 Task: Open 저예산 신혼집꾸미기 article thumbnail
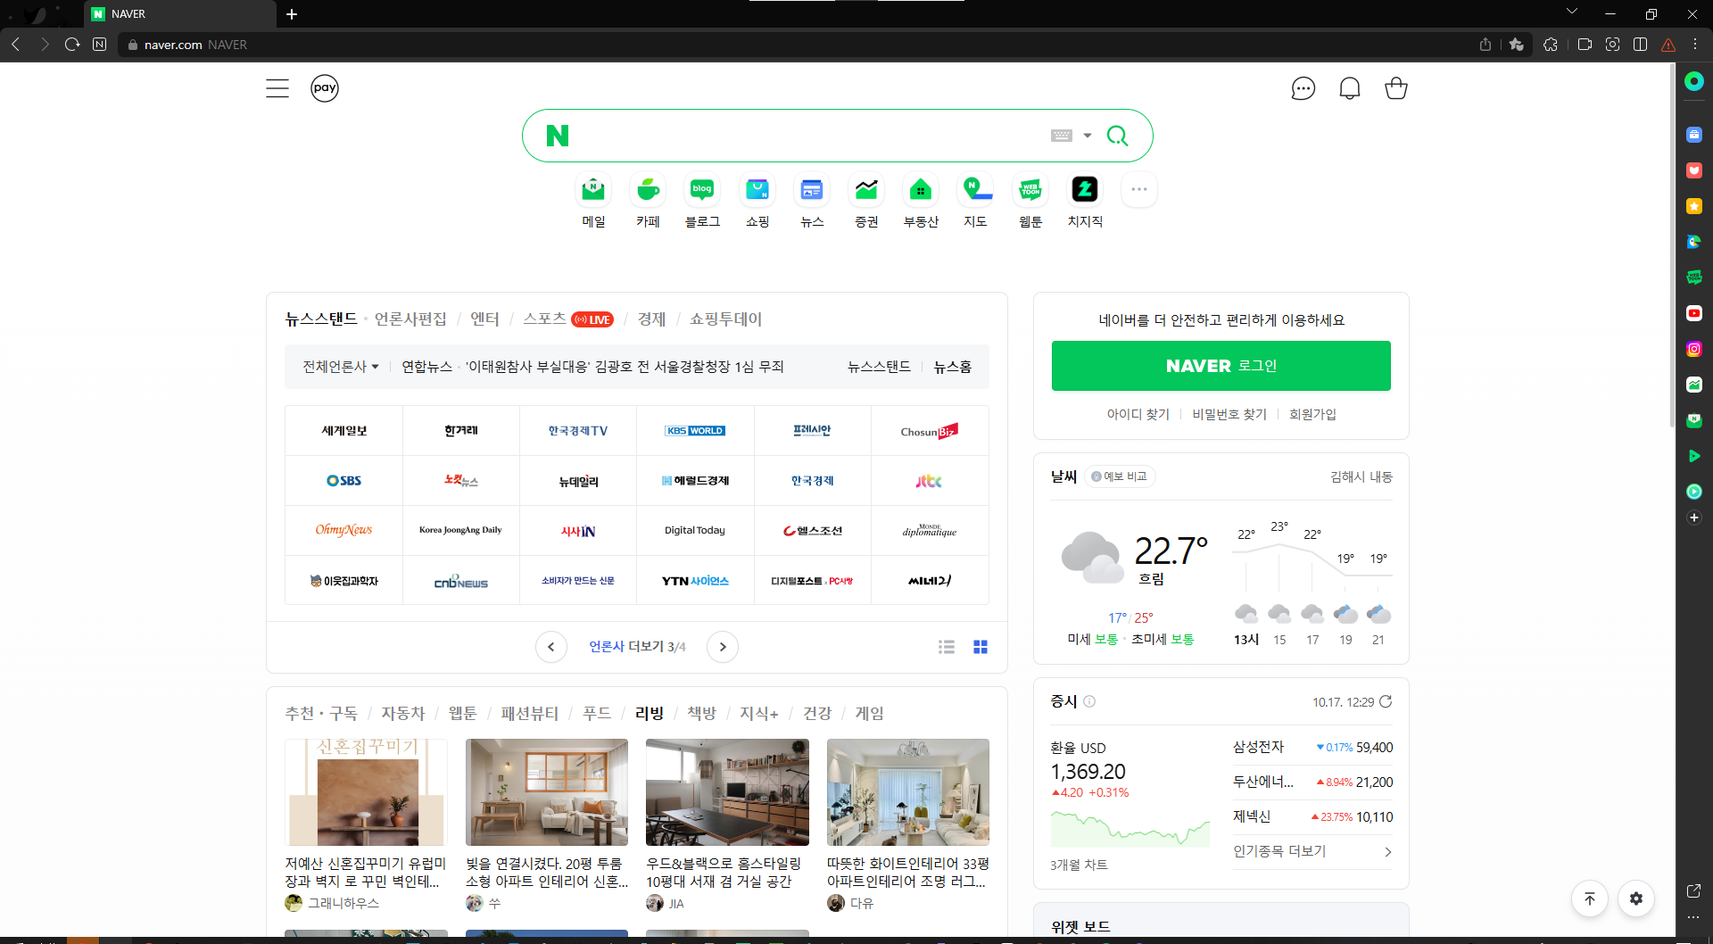click(x=366, y=792)
